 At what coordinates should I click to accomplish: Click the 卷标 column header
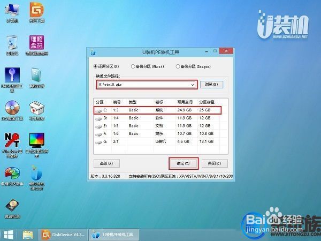[159, 102]
